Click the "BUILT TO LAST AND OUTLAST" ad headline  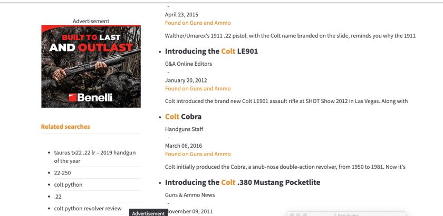coord(91,43)
